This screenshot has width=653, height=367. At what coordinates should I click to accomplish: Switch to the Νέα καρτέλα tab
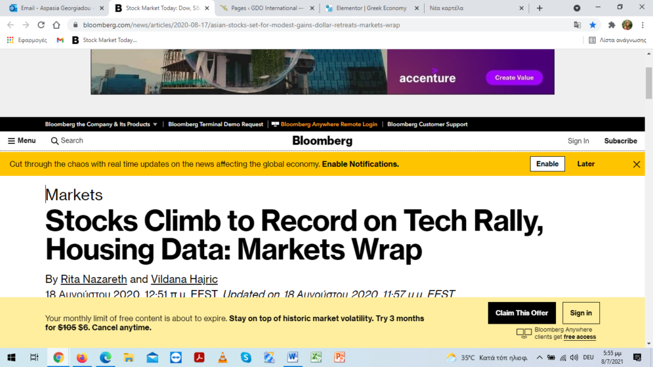(x=476, y=8)
